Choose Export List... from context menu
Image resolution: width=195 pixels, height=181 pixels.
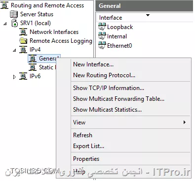pos(131,146)
